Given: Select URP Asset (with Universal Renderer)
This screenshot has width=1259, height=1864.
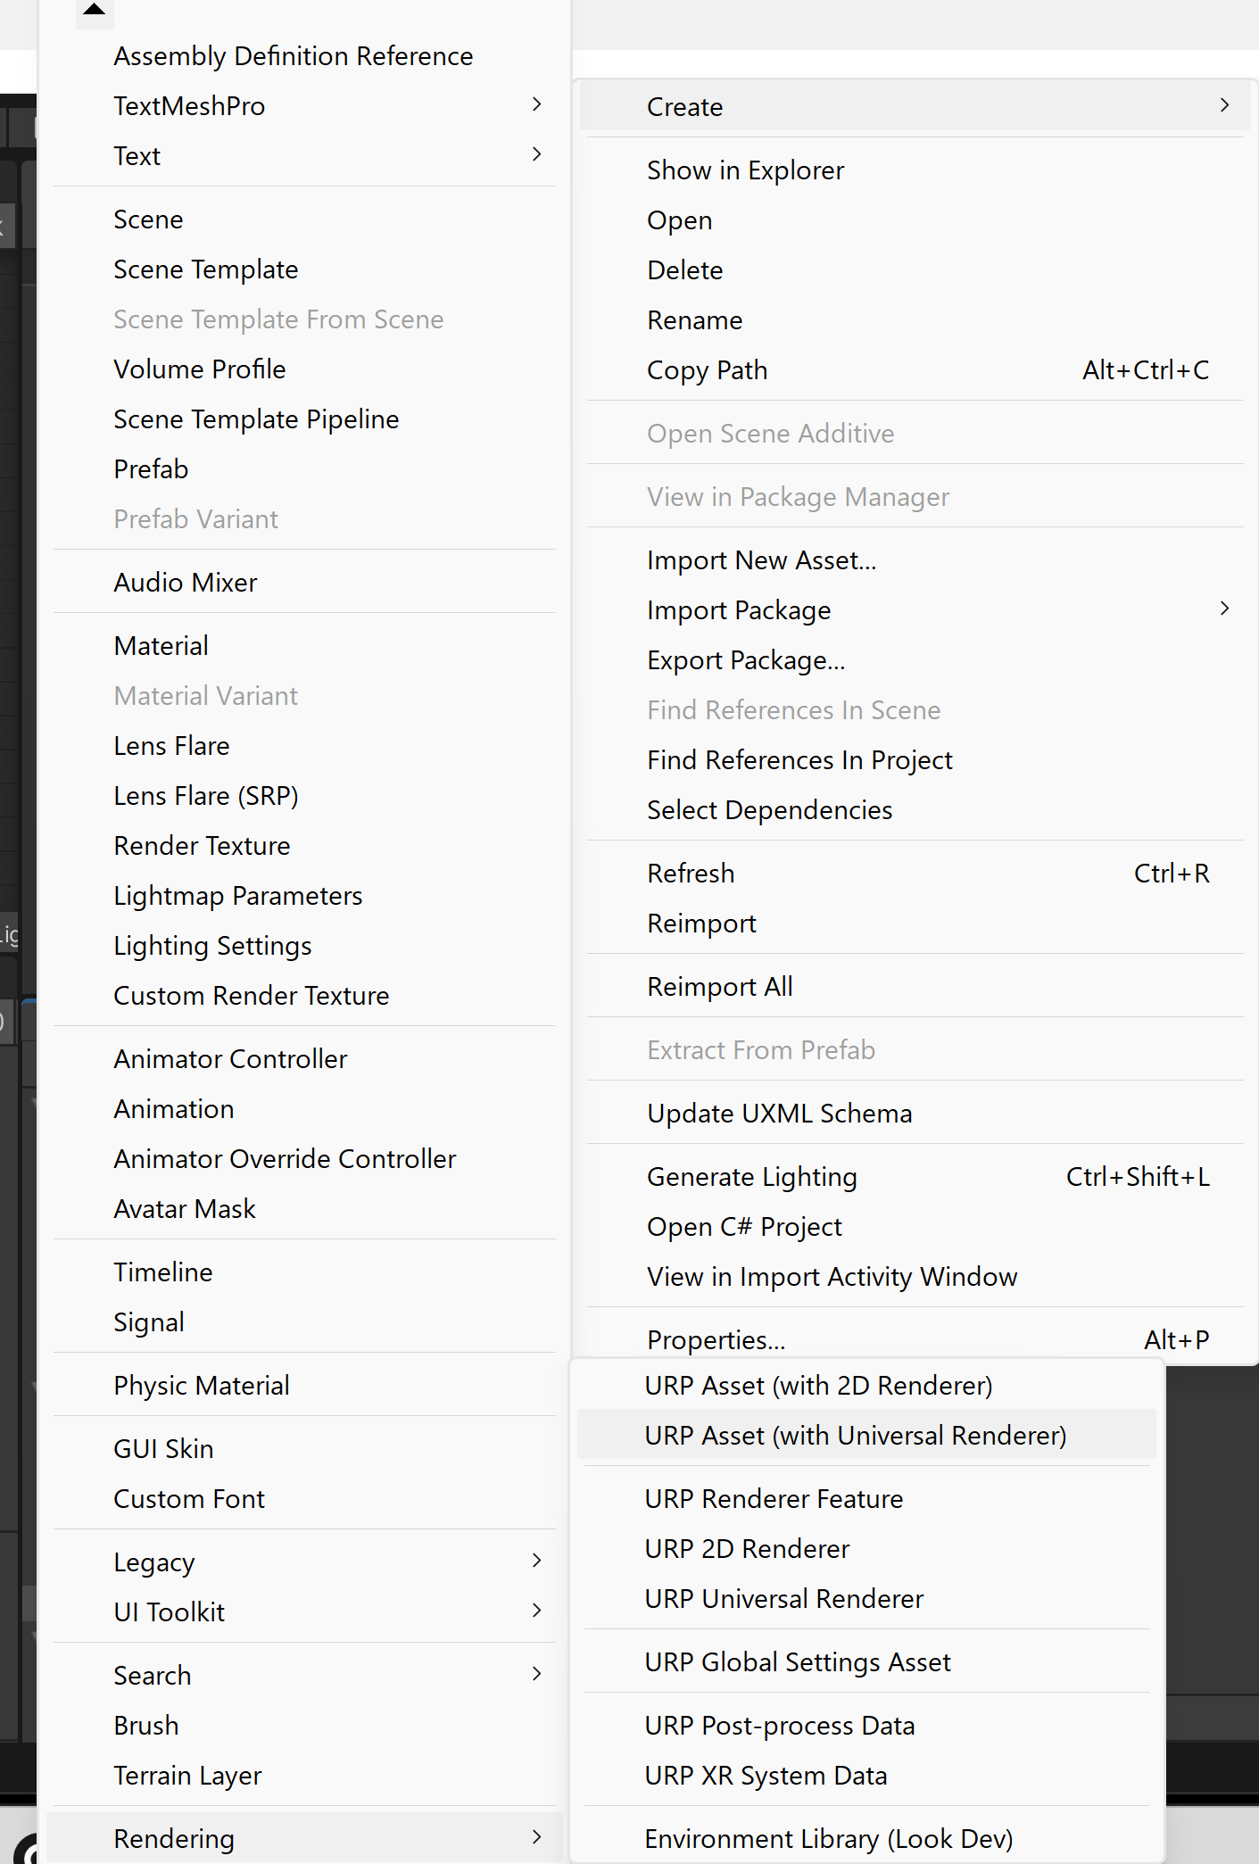Looking at the screenshot, I should tap(855, 1435).
